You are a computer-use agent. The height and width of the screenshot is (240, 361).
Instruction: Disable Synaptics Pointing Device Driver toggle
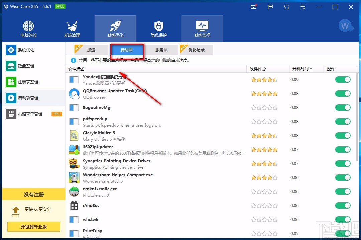[343, 164]
